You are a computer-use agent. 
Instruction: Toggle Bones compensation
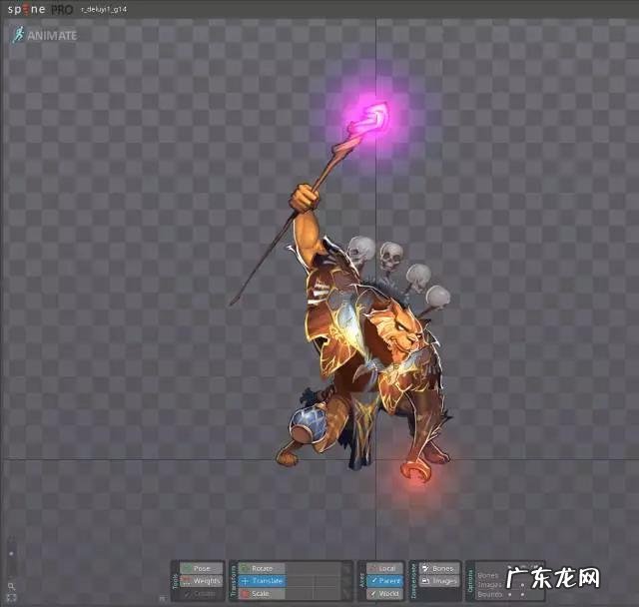(439, 568)
